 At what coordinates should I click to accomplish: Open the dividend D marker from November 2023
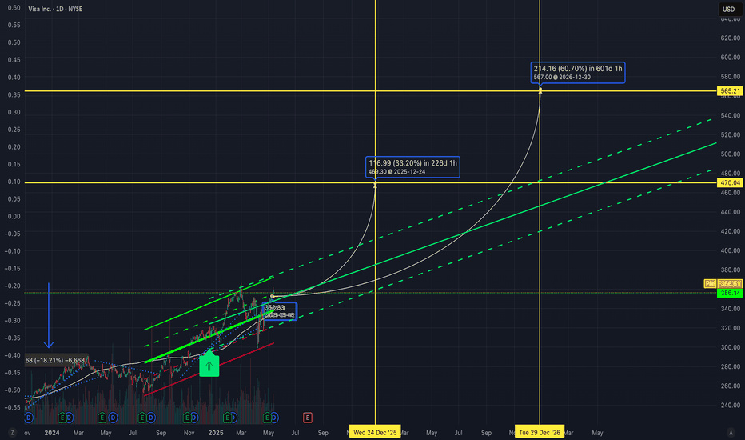point(29,418)
